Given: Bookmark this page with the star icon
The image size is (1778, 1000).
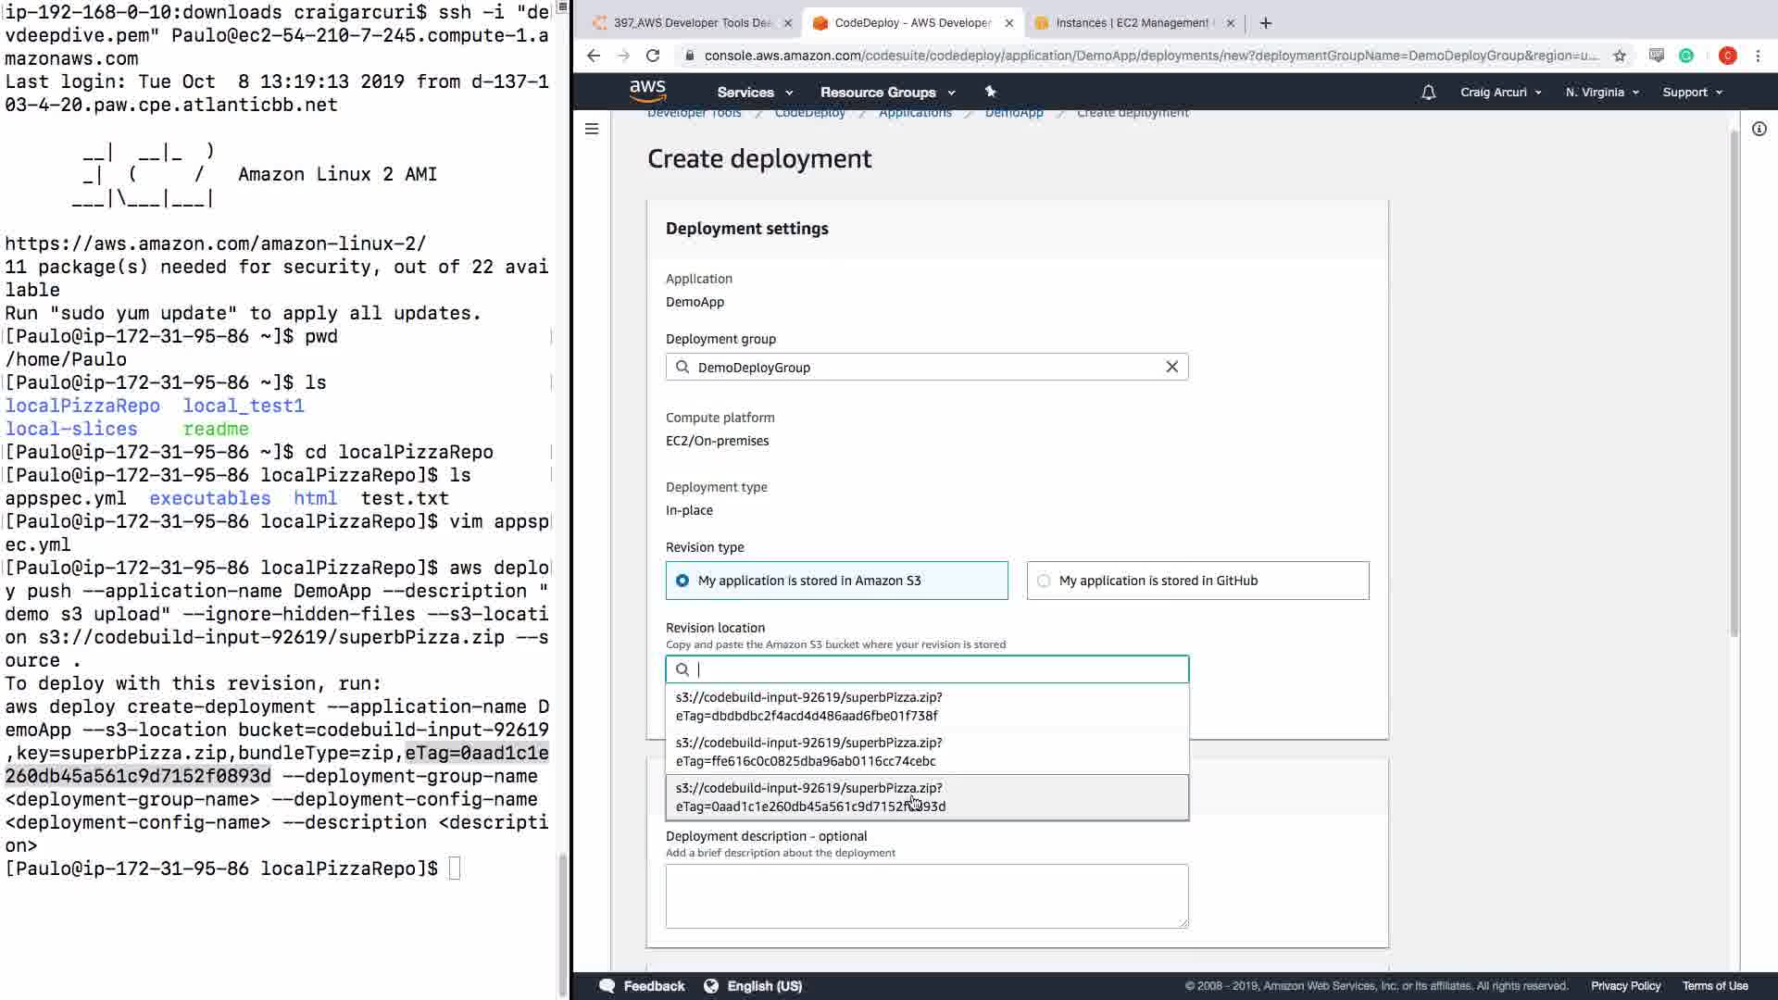Looking at the screenshot, I should tap(1619, 56).
